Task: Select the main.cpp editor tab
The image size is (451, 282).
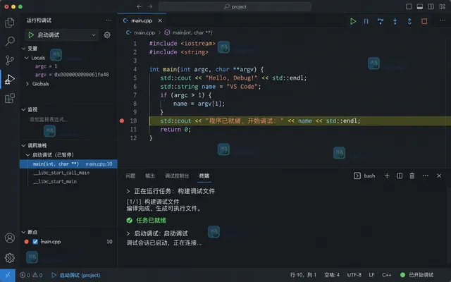Action: click(x=142, y=20)
